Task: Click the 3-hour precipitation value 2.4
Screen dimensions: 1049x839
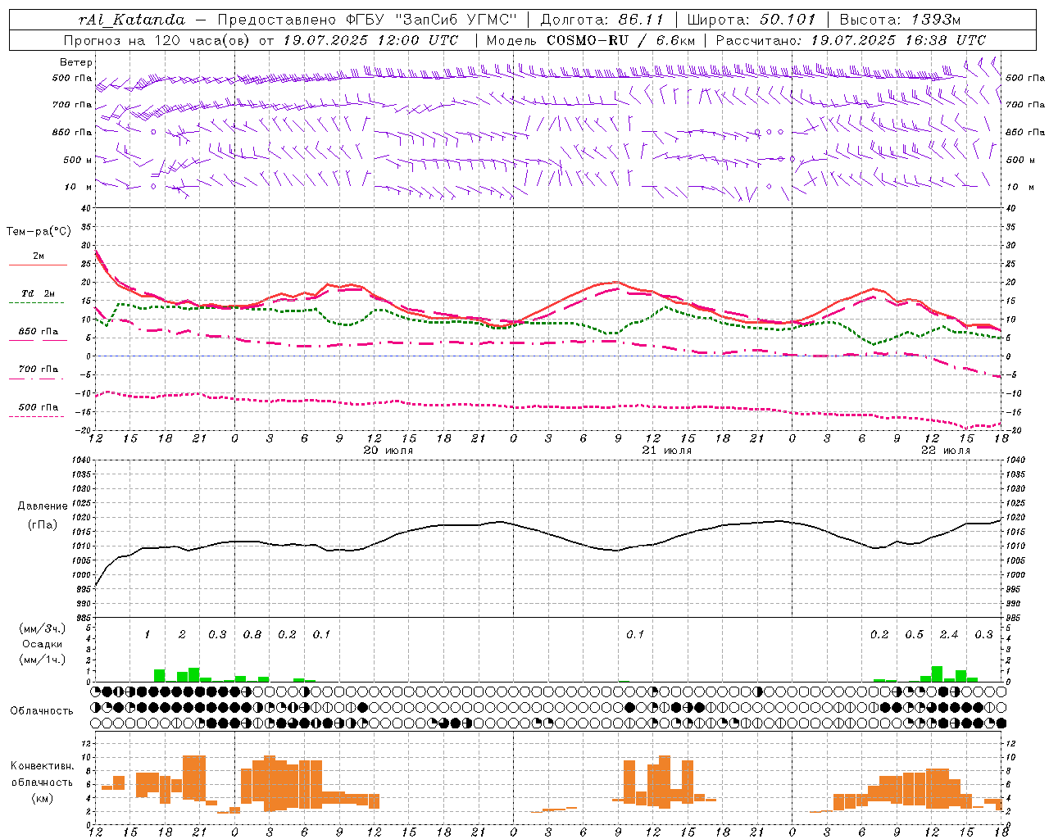Action: pyautogui.click(x=949, y=635)
